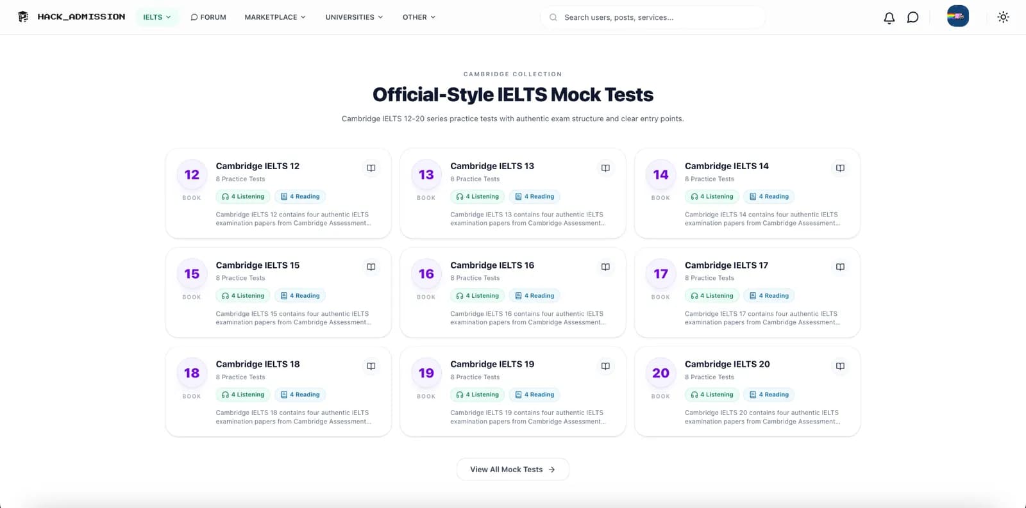
Task: Click the View All Mock Tests button
Action: (x=513, y=470)
